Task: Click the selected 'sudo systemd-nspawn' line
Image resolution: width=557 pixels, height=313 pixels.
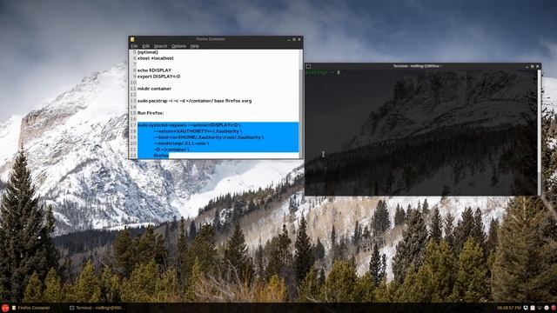Action: pos(189,125)
